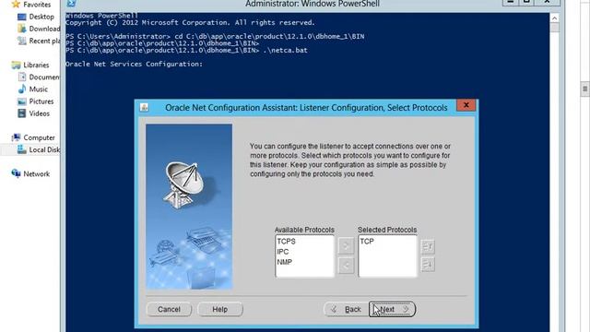Click the Desktop folder icon
The height and width of the screenshot is (332, 590).
[22, 17]
